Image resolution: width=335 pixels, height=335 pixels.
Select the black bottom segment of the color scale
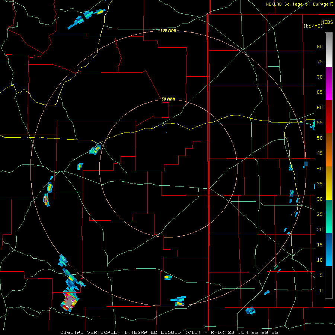[x=329, y=282]
